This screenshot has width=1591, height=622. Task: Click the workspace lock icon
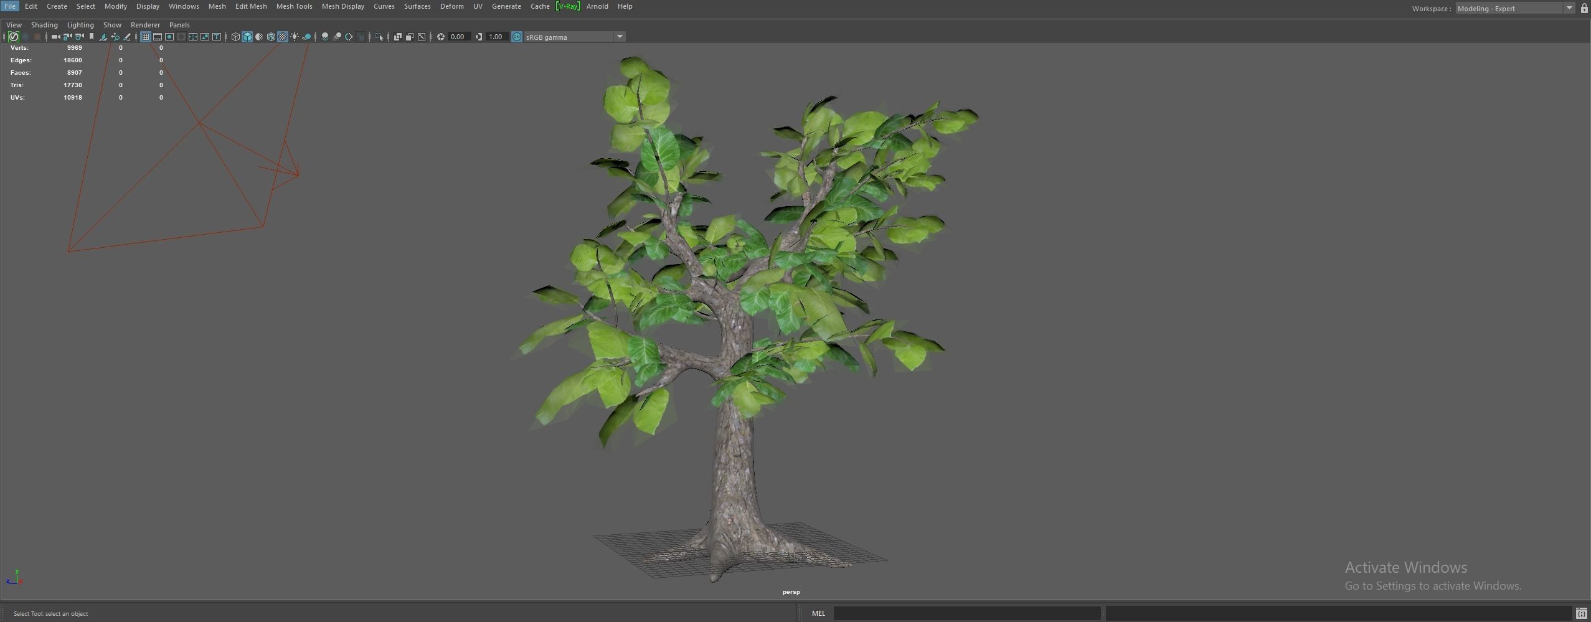(x=1584, y=8)
